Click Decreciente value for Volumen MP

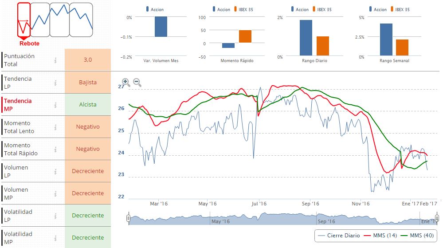(88, 193)
